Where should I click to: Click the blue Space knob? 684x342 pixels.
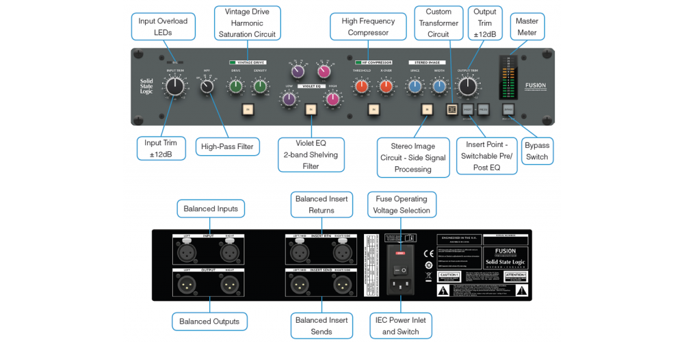(415, 86)
